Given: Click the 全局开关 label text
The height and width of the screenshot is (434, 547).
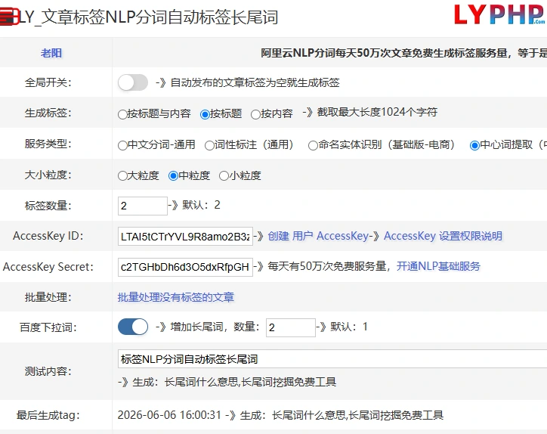Looking at the screenshot, I should 48,82.
